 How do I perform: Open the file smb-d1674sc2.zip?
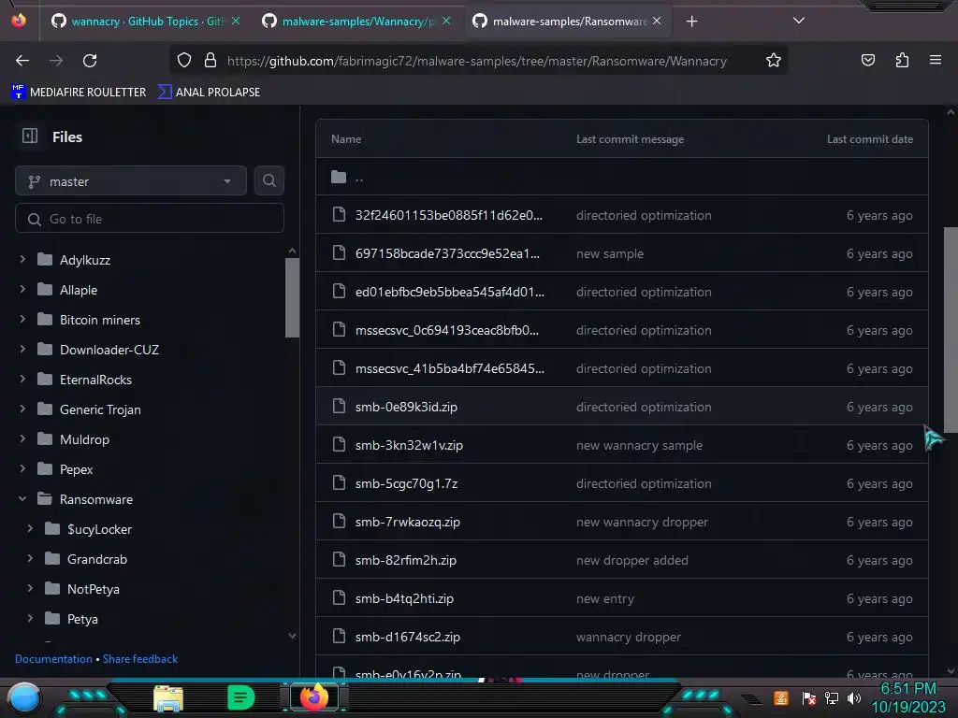[x=408, y=637]
